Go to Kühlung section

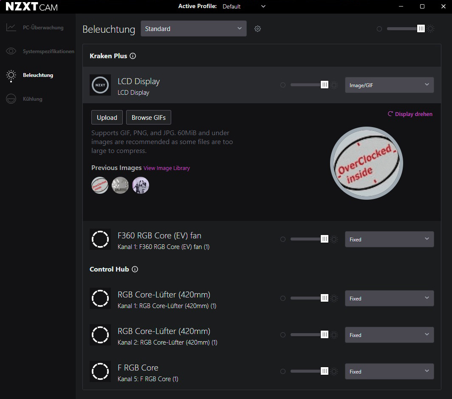point(33,99)
